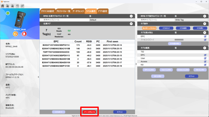Select the タグの破棄 operation mode
Viewport: 209px width, 117px height.
tap(183, 28)
